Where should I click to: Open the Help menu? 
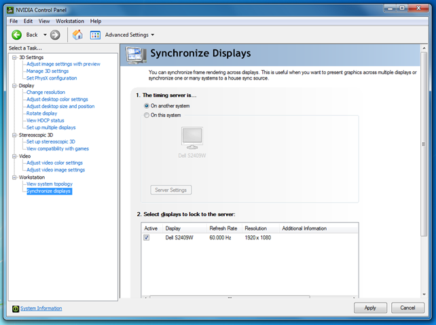96,21
